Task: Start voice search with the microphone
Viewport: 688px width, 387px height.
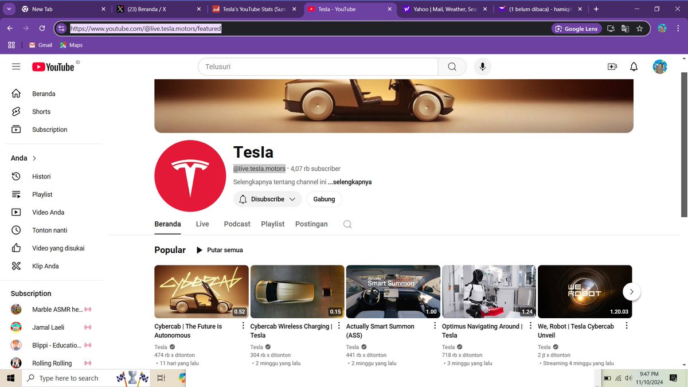Action: (482, 67)
